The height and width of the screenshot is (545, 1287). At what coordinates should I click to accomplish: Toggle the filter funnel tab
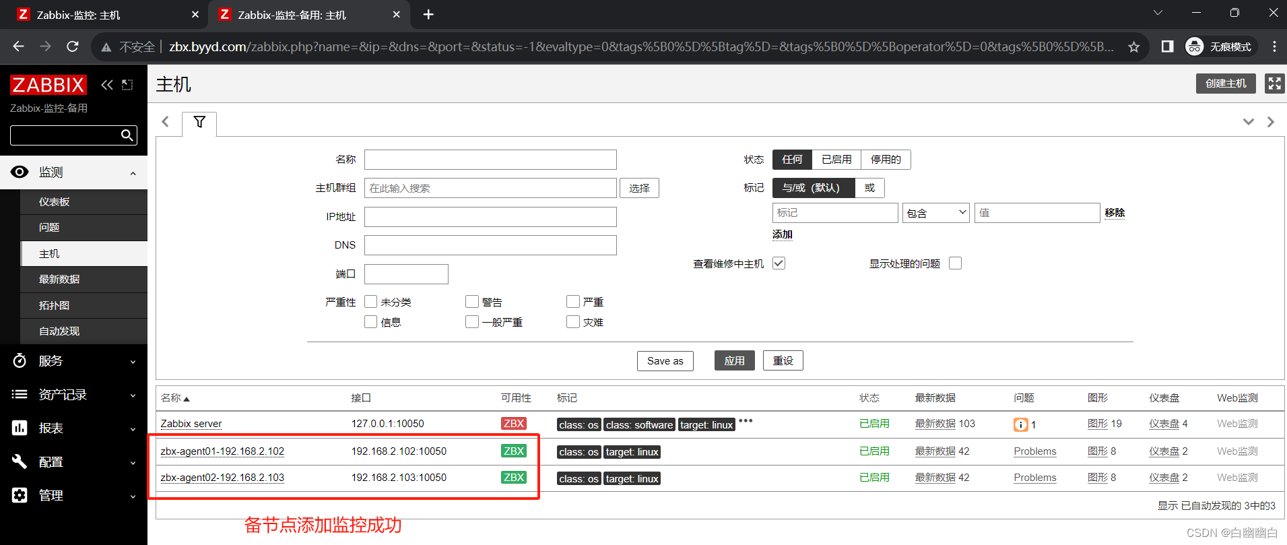(x=199, y=122)
